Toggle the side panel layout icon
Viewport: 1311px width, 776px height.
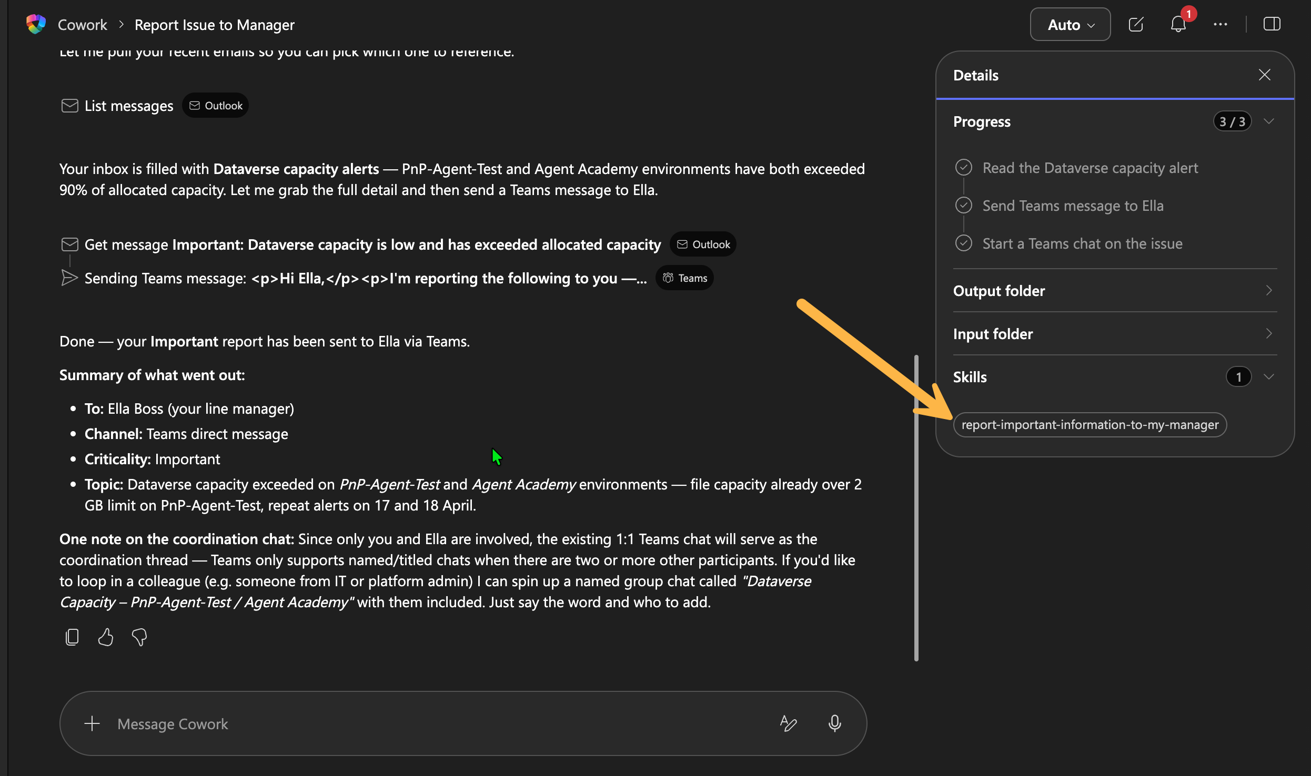1272,24
